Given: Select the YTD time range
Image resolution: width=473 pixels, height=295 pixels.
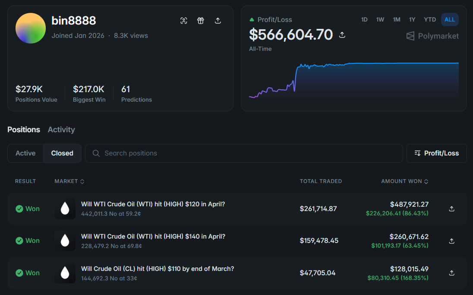Looking at the screenshot, I should pyautogui.click(x=430, y=19).
